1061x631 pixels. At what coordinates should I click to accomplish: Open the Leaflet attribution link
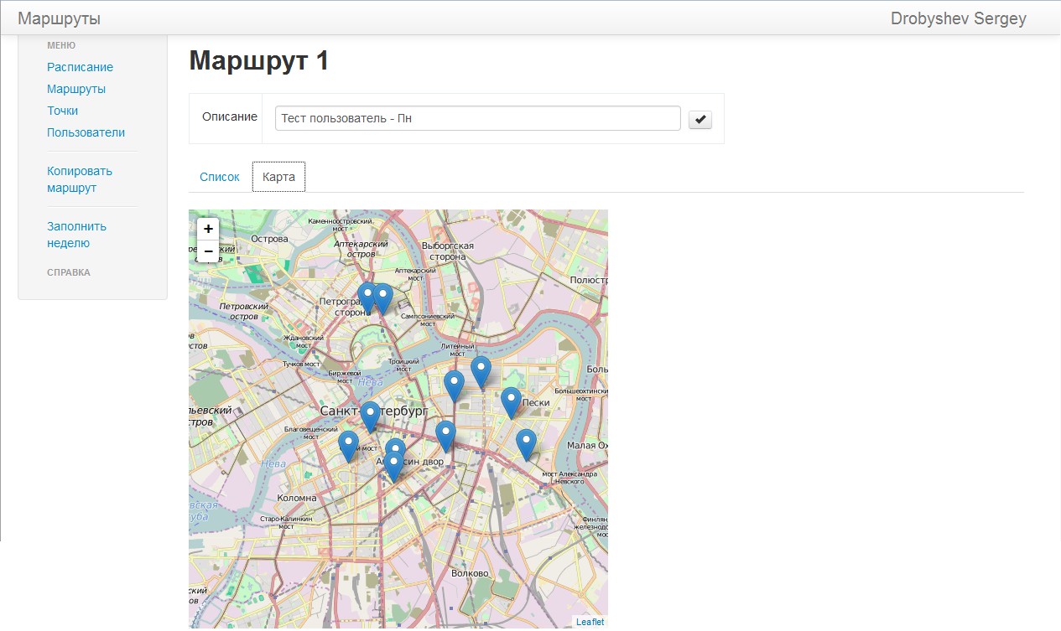coord(590,622)
